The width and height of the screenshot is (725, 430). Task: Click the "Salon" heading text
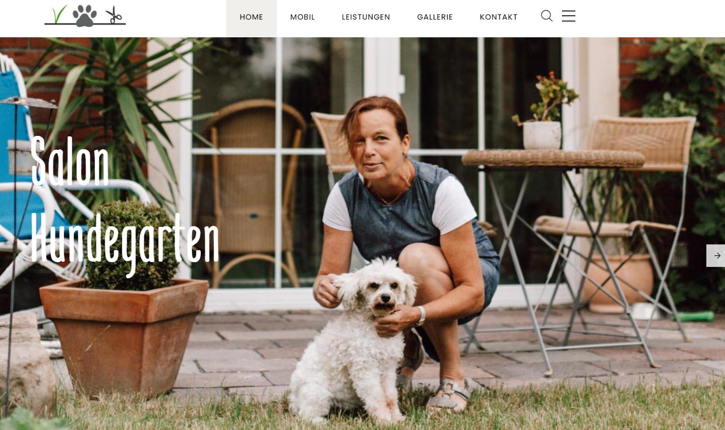(x=70, y=161)
